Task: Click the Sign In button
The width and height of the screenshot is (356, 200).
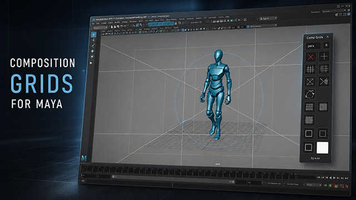Action: pos(268,18)
